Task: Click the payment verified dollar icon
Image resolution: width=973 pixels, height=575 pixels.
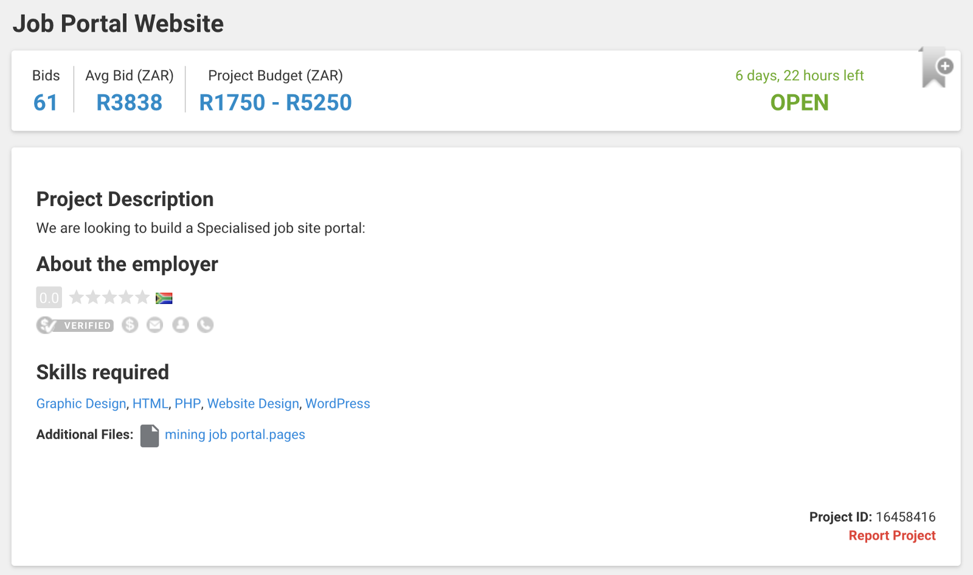Action: (x=130, y=325)
